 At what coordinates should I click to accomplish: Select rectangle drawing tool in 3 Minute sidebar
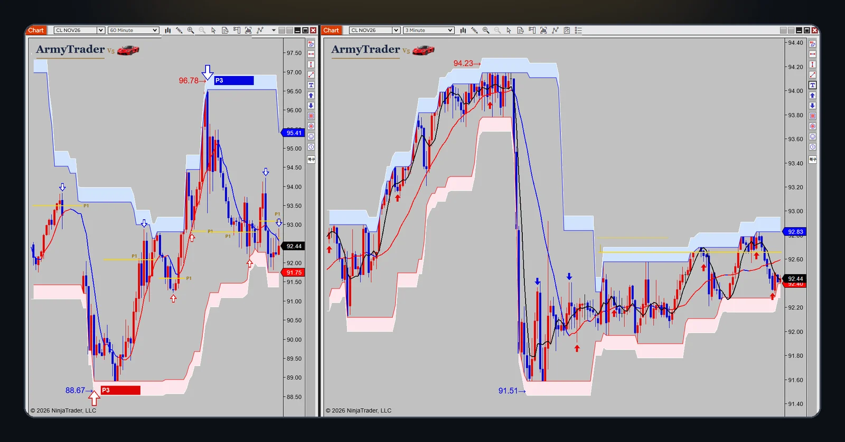click(812, 116)
